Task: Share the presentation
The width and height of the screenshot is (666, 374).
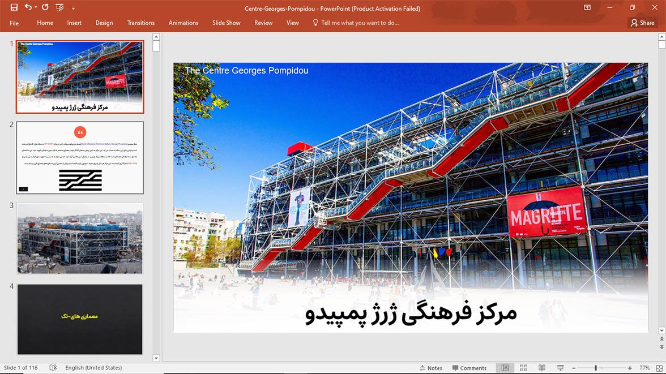Action: [643, 23]
